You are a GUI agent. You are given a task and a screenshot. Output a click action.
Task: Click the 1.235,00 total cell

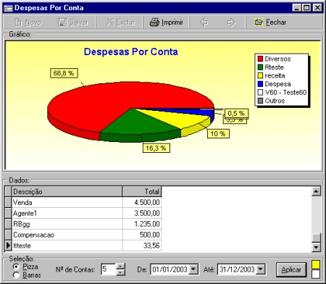142,224
